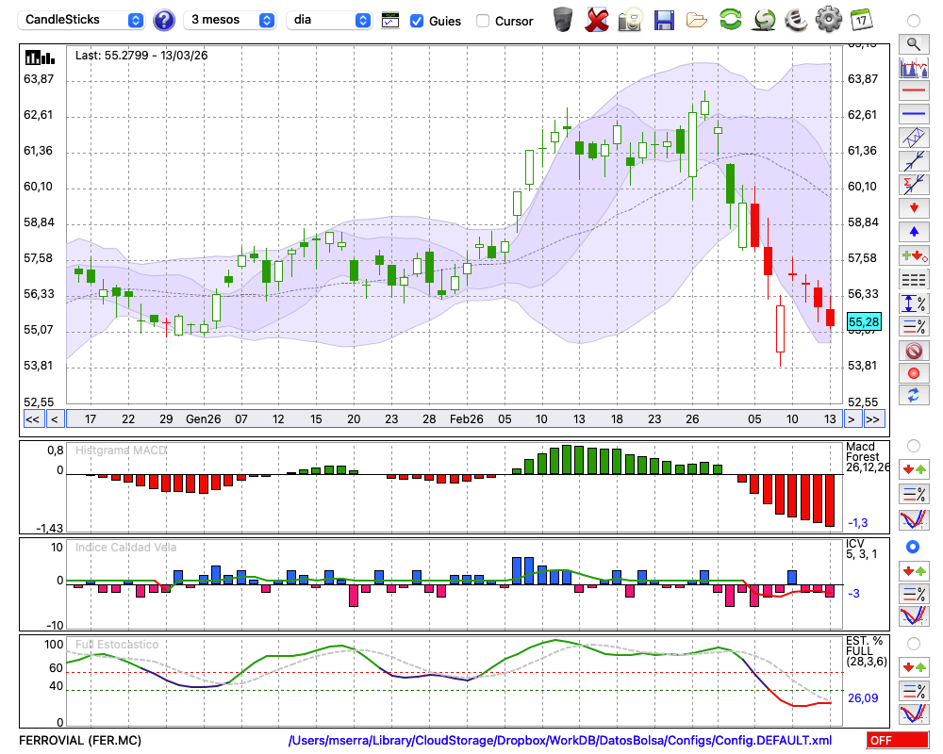The image size is (943, 754).
Task: Open the dia interval dropdown
Action: 328,20
